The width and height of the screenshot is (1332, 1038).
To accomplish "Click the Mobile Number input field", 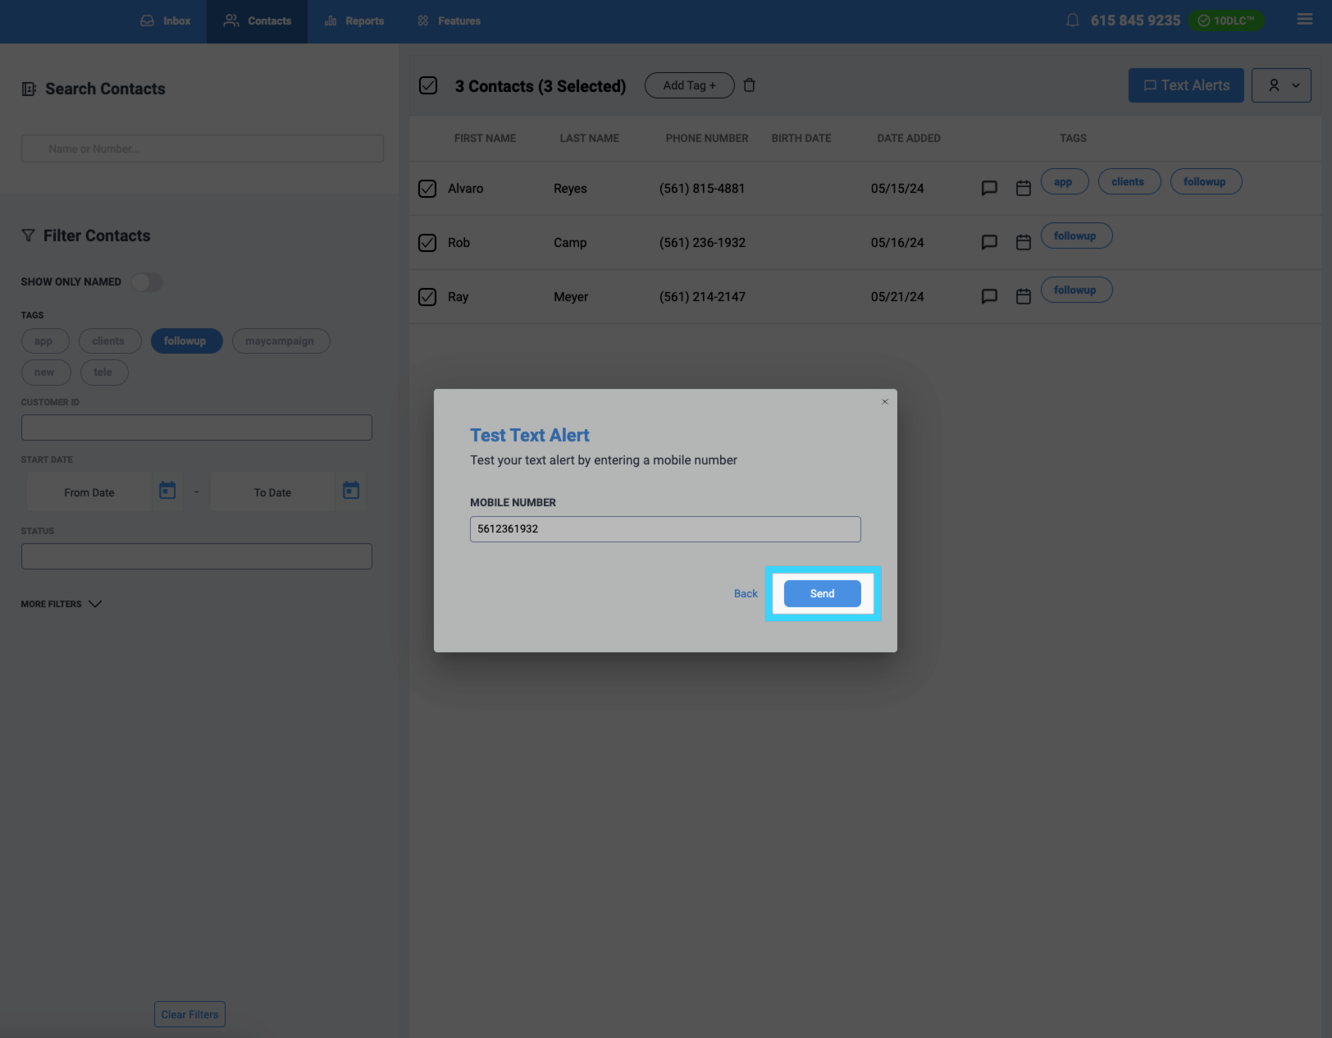I will (664, 529).
